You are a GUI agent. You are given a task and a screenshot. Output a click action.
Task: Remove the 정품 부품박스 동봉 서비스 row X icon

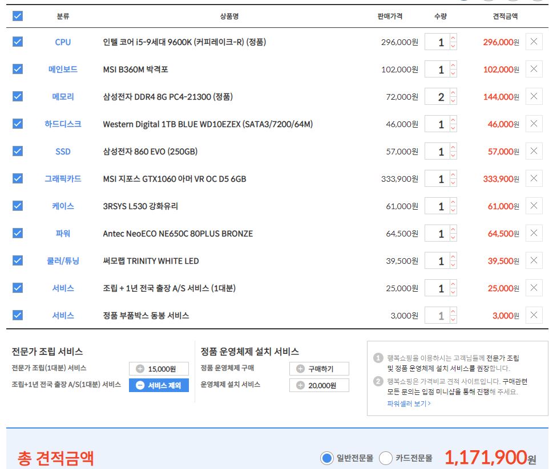534,315
